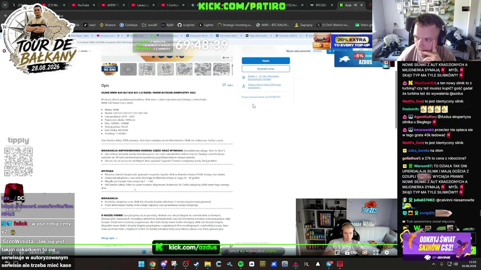481x270 pixels.
Task: Click the kick.com/azdus overlay badge
Action: pos(186,247)
